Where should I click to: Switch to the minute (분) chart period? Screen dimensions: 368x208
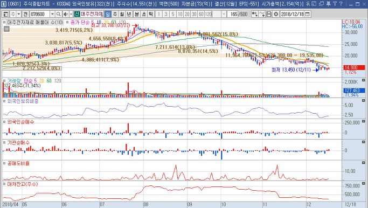tap(137, 15)
